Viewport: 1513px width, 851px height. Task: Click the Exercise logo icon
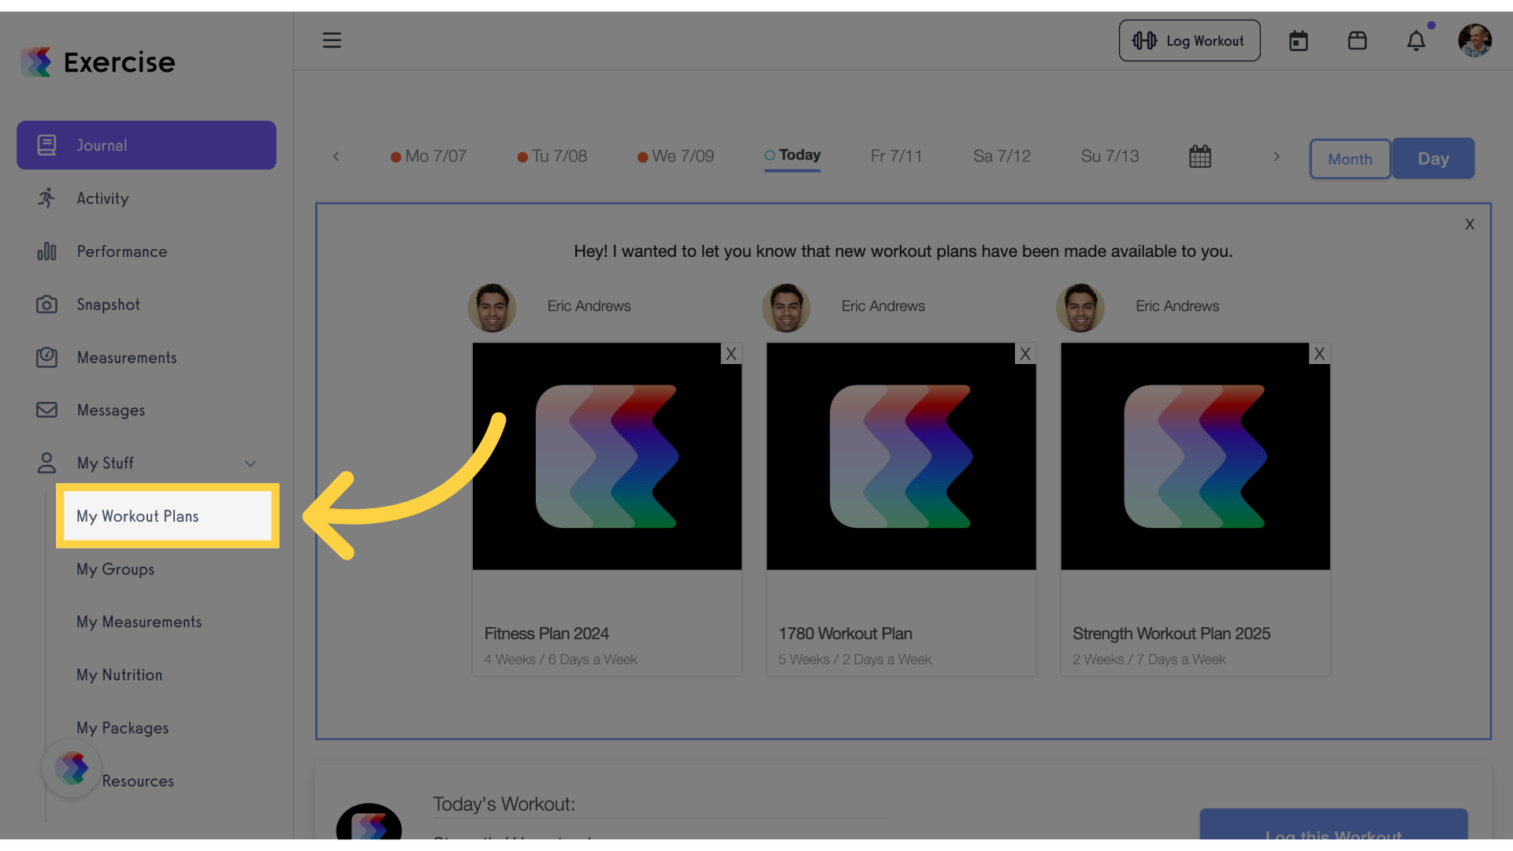[36, 61]
